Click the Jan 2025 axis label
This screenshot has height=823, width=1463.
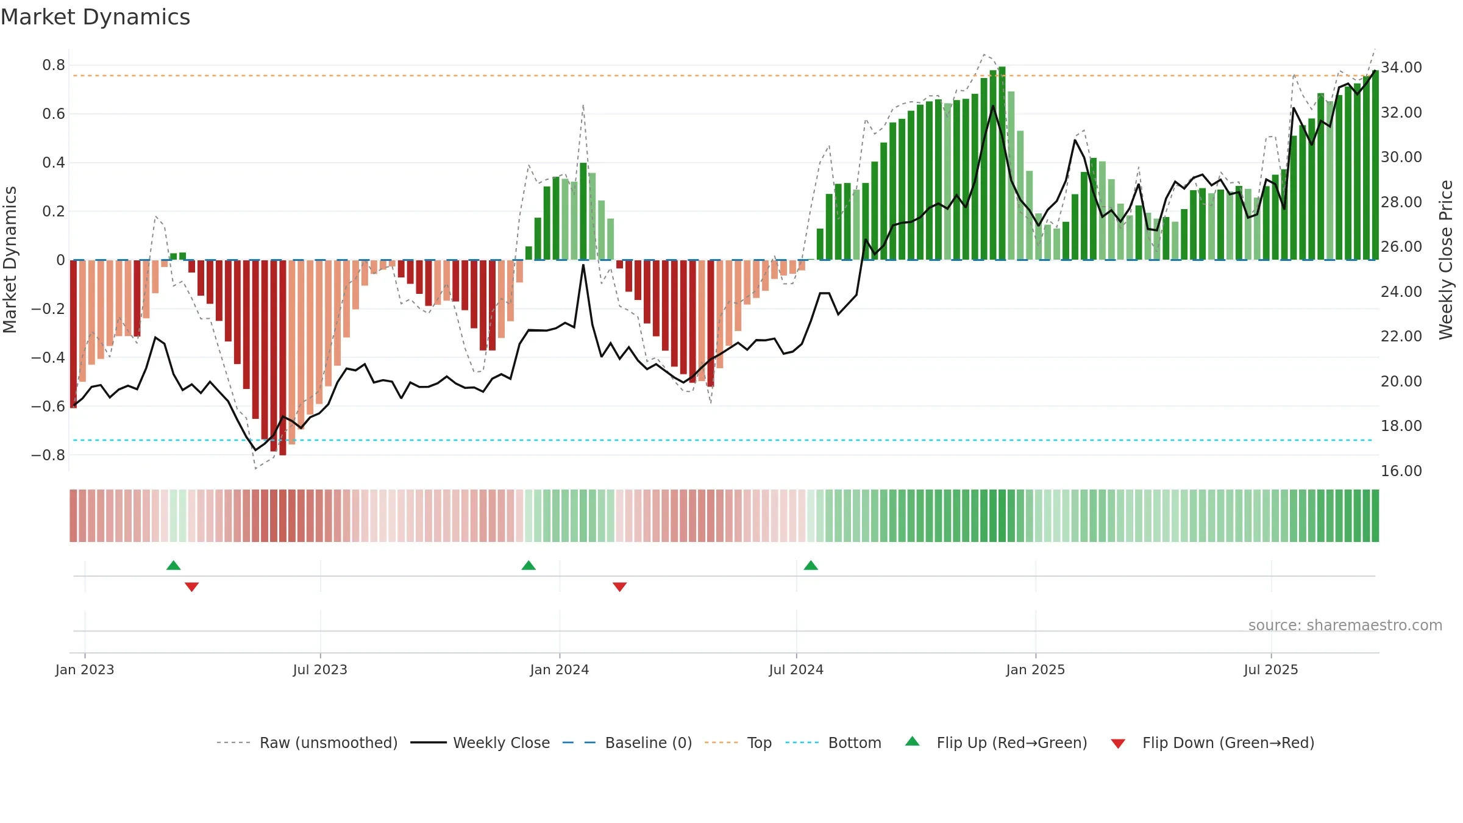(1036, 669)
